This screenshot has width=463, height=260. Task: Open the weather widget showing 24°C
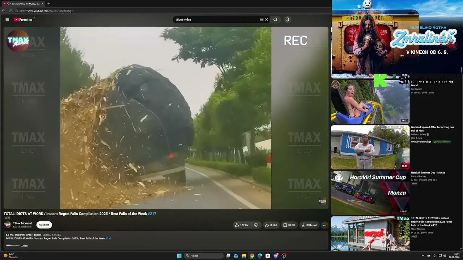point(11,256)
